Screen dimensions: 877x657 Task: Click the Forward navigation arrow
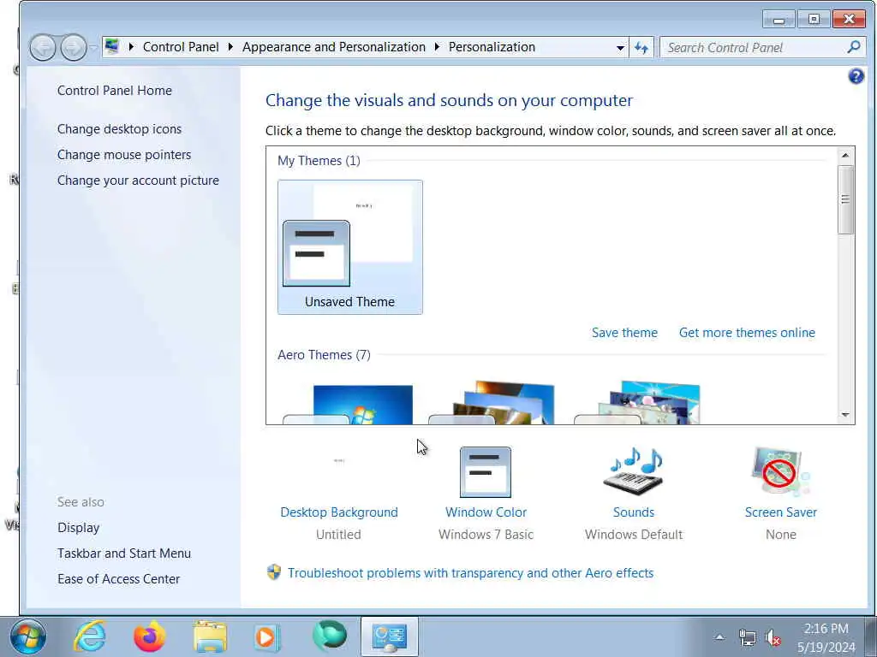point(74,48)
